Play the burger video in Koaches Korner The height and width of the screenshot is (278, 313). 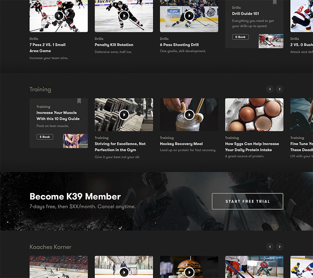[x=189, y=272]
